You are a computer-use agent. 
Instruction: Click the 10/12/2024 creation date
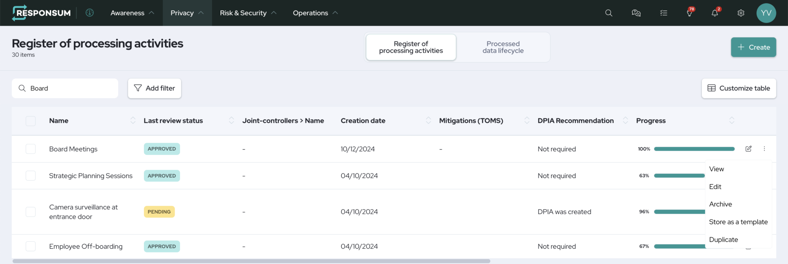[358, 149]
